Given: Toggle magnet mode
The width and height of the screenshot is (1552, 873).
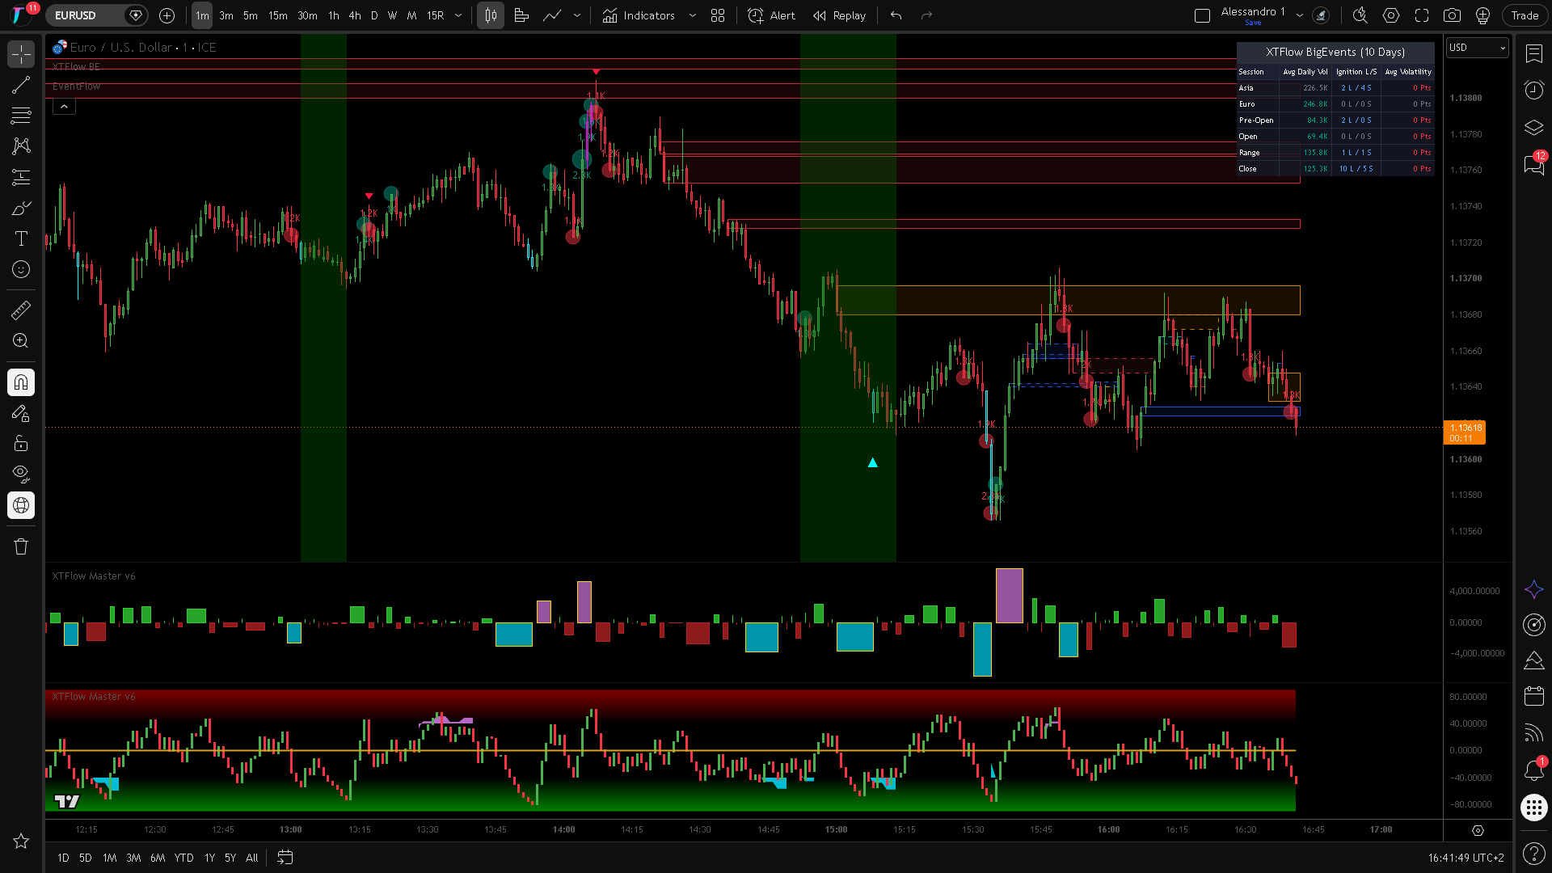Looking at the screenshot, I should click(21, 382).
